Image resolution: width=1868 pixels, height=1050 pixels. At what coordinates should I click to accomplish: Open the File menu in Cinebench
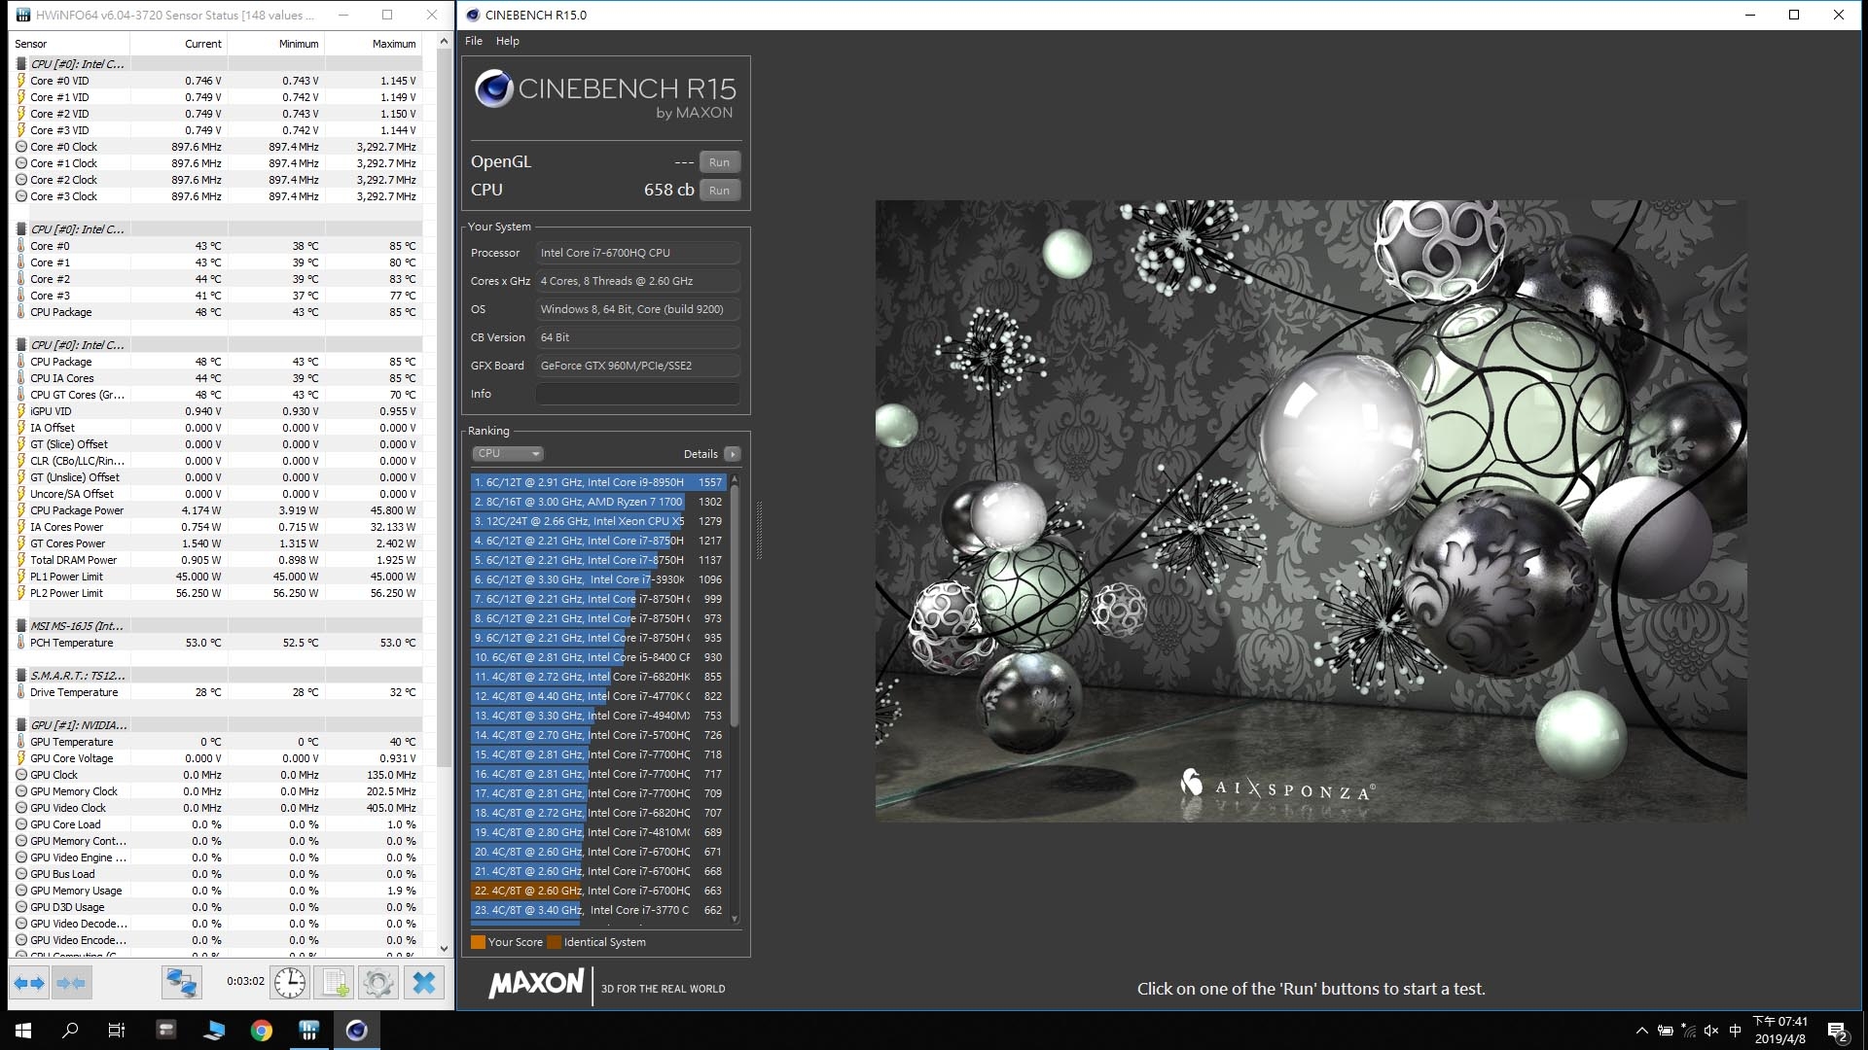coord(474,41)
